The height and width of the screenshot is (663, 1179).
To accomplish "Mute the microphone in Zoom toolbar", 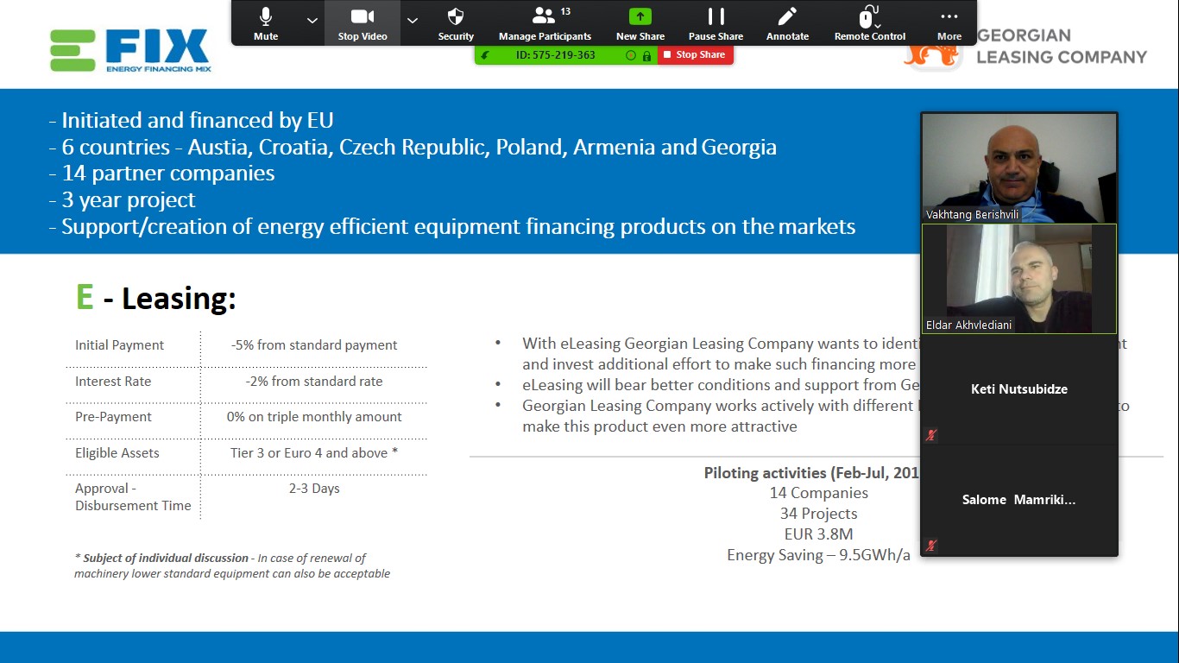I will tap(266, 23).
